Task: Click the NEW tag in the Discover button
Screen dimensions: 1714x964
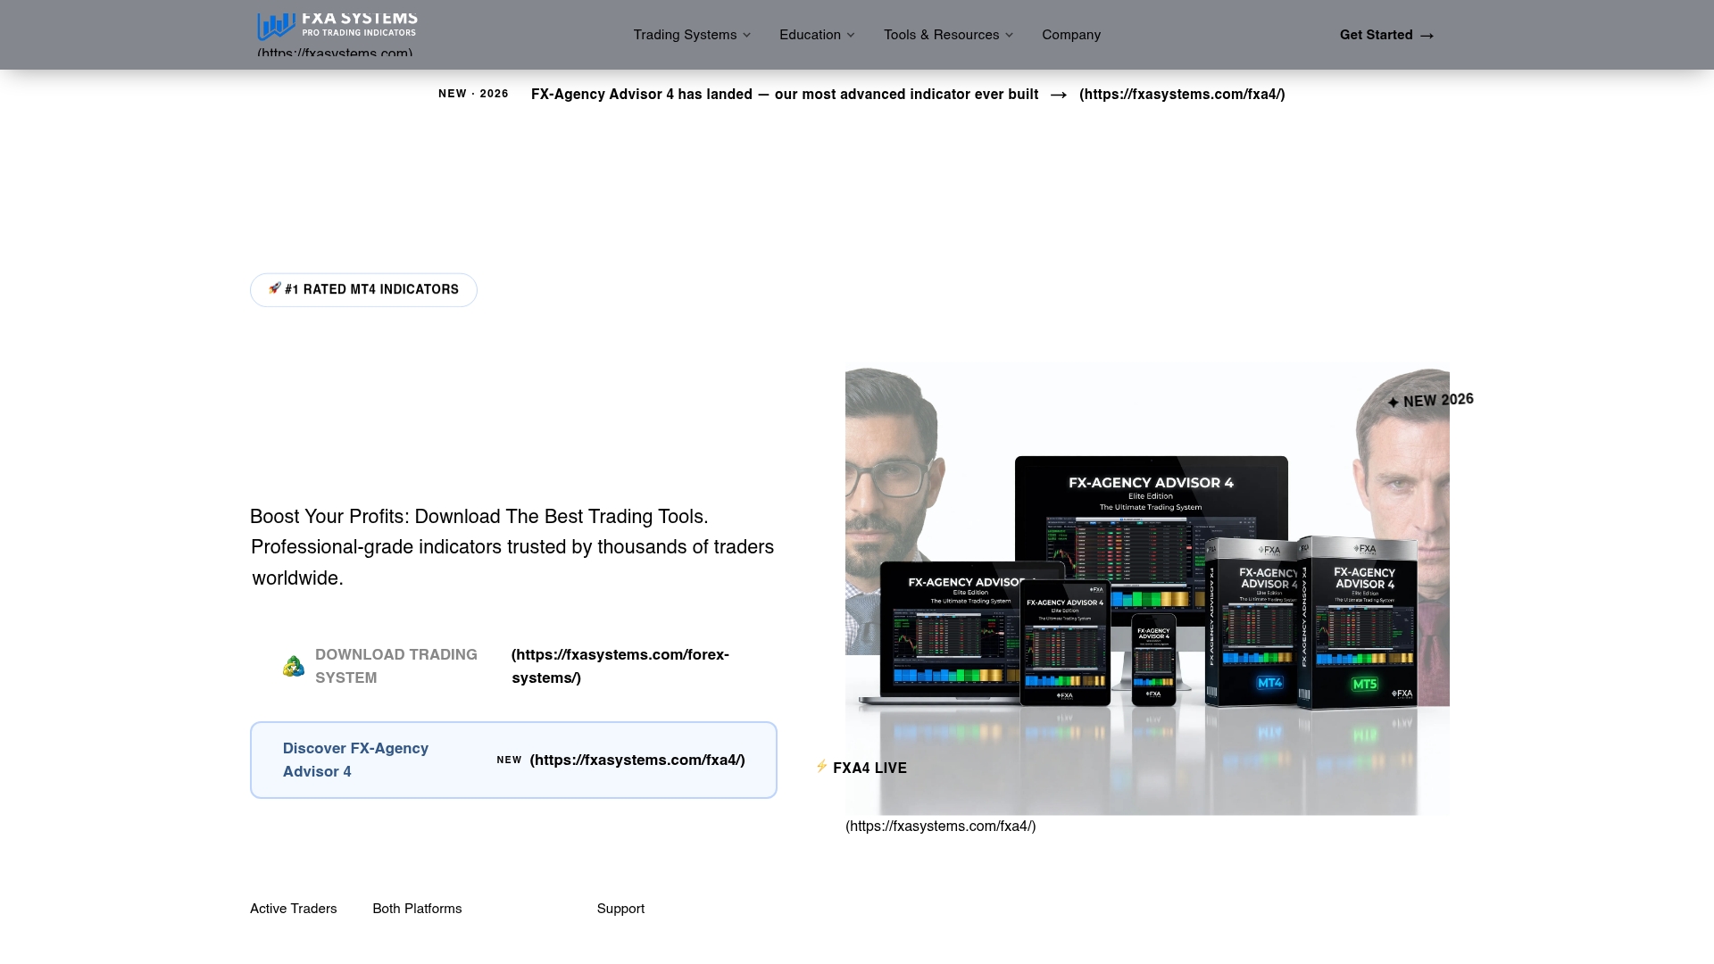Action: (509, 760)
